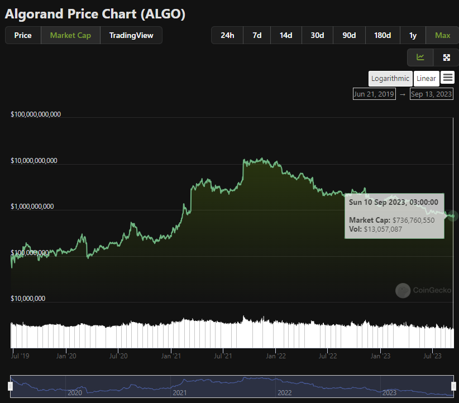Click the Jan '22 axis label

(276, 356)
